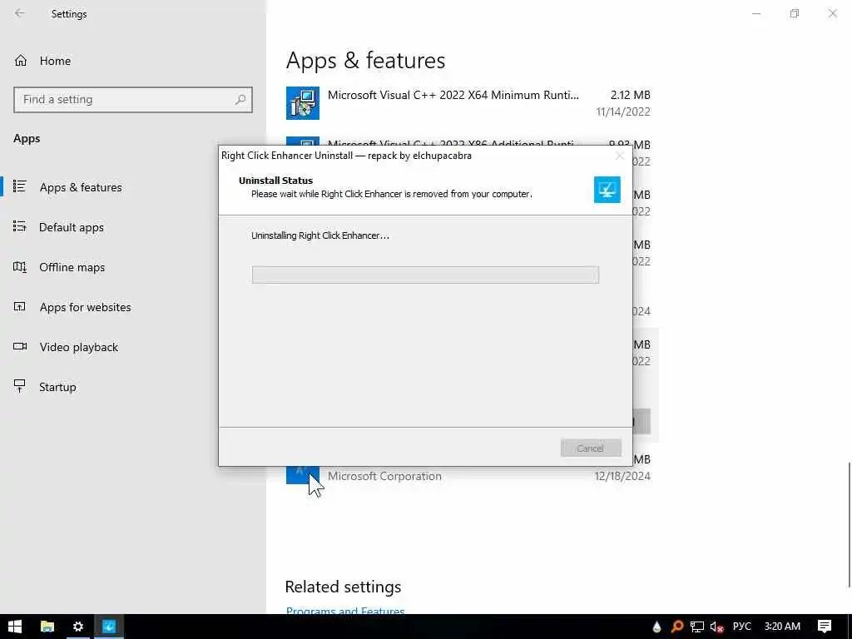Screen dimensions: 852x639
Task: Go back using Settings back arrow
Action: coord(20,13)
